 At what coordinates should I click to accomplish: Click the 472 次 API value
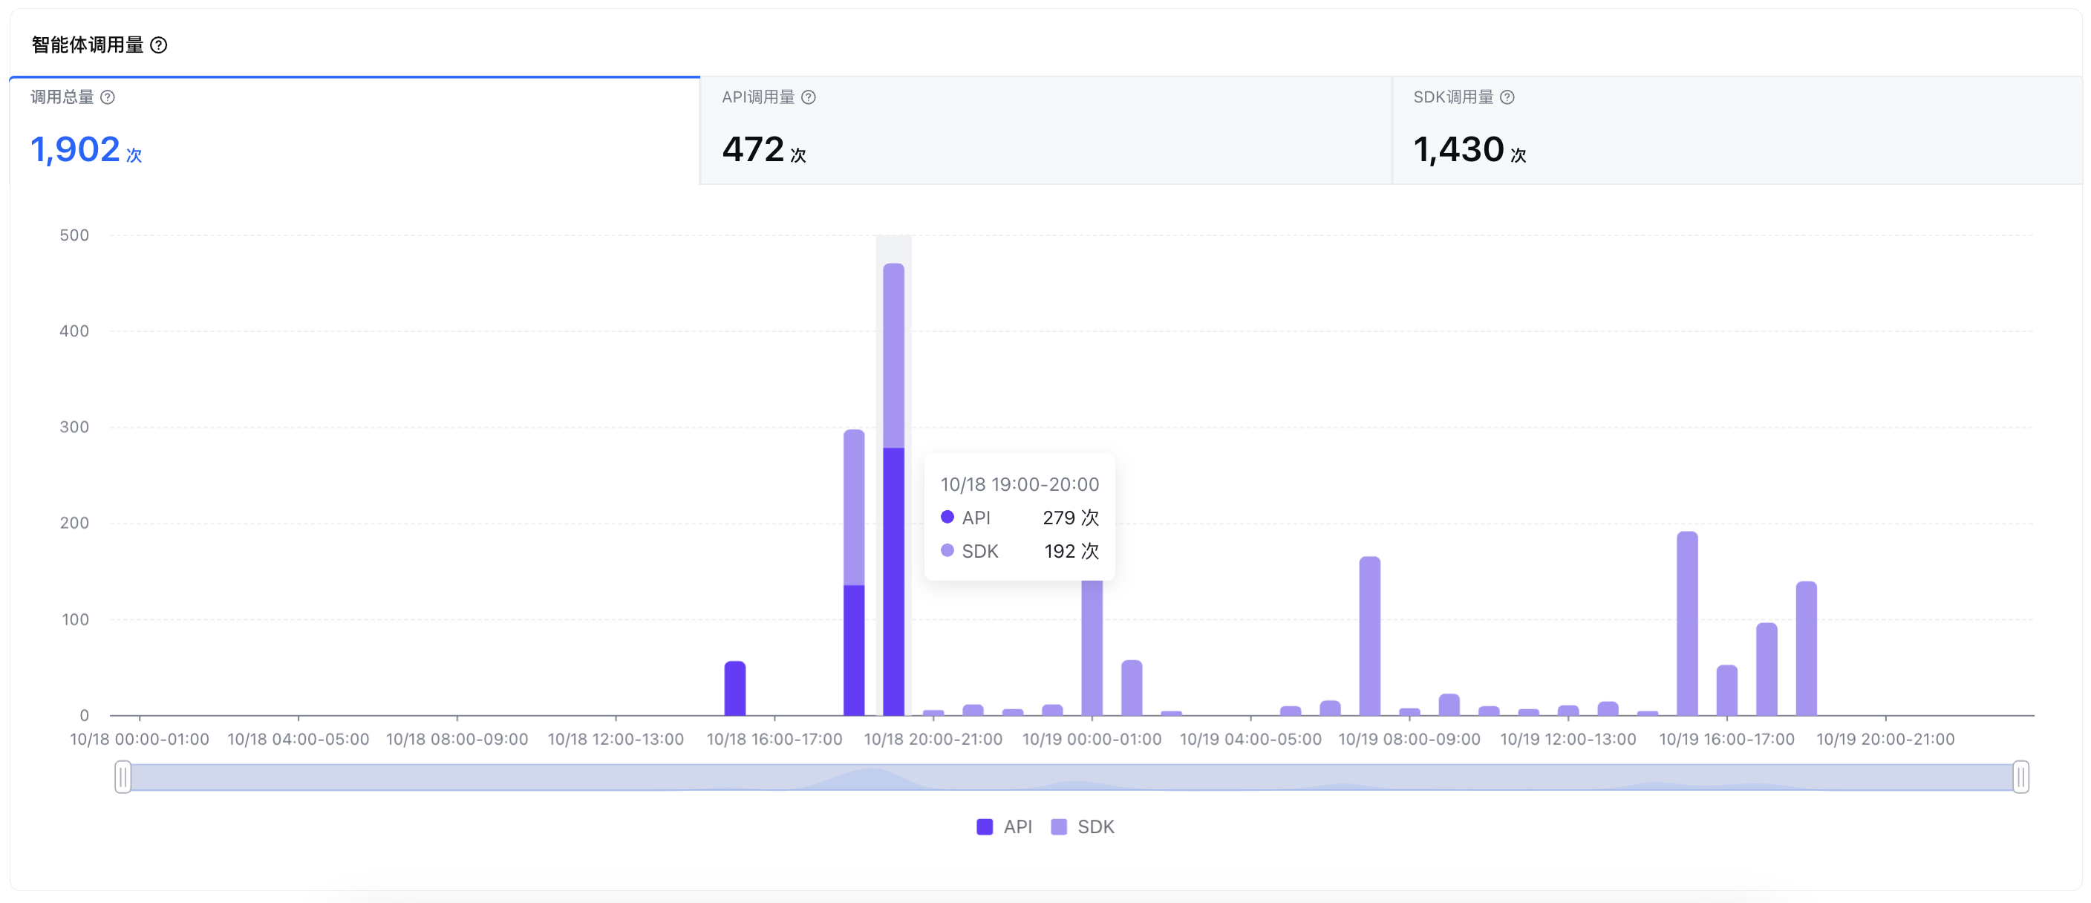pos(764,150)
